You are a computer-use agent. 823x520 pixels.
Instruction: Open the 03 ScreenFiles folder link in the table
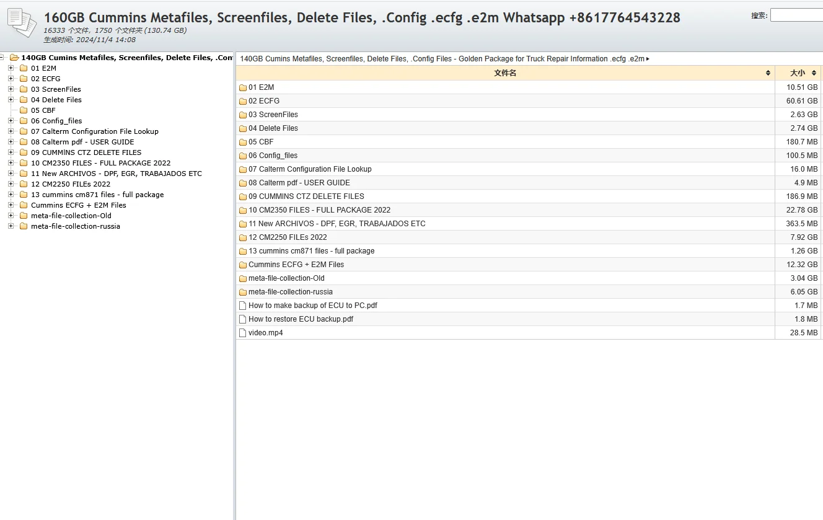click(x=273, y=115)
